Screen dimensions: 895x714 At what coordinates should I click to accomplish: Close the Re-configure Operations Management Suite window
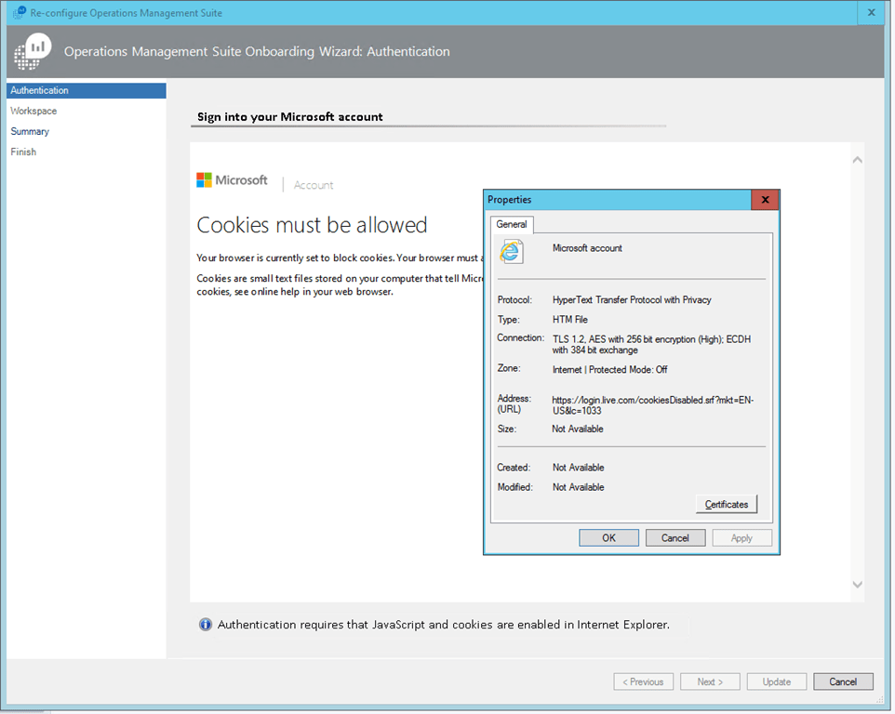[871, 12]
